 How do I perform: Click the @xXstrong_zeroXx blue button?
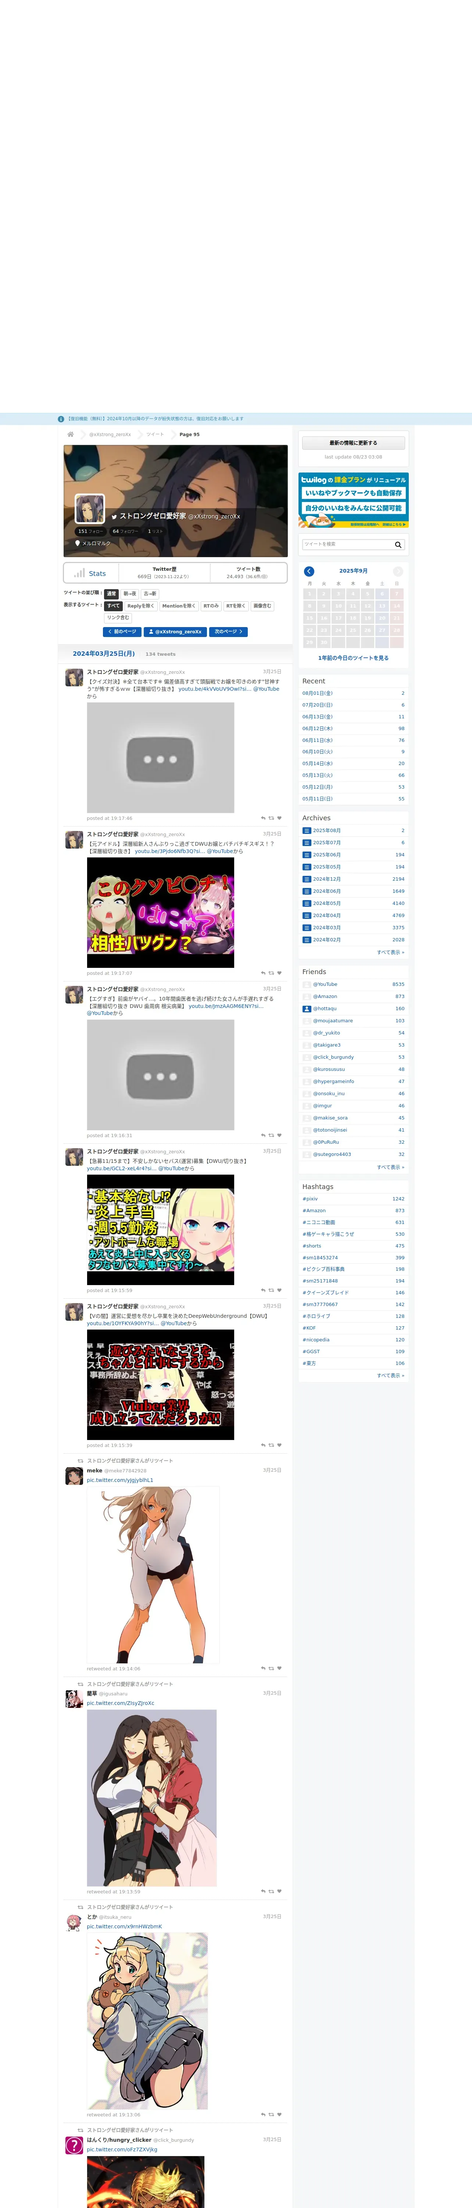(176, 632)
